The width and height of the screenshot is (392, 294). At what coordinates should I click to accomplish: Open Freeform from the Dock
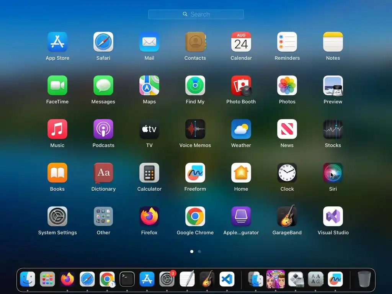pyautogui.click(x=335, y=279)
